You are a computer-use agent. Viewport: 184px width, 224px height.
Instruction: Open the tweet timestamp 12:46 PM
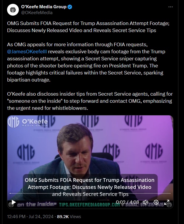click(x=16, y=217)
